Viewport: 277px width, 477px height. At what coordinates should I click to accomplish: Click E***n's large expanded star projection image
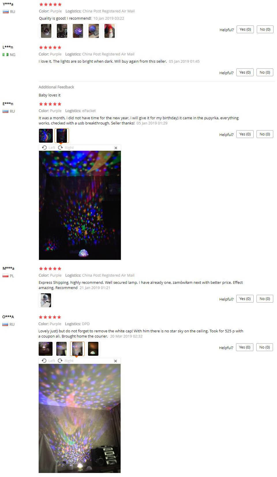pyautogui.click(x=80, y=205)
